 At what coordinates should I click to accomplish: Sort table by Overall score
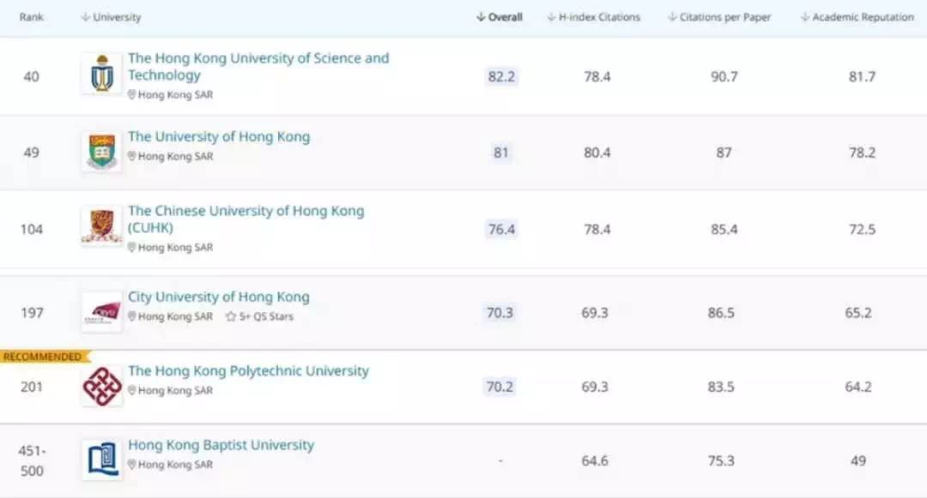[x=500, y=17]
